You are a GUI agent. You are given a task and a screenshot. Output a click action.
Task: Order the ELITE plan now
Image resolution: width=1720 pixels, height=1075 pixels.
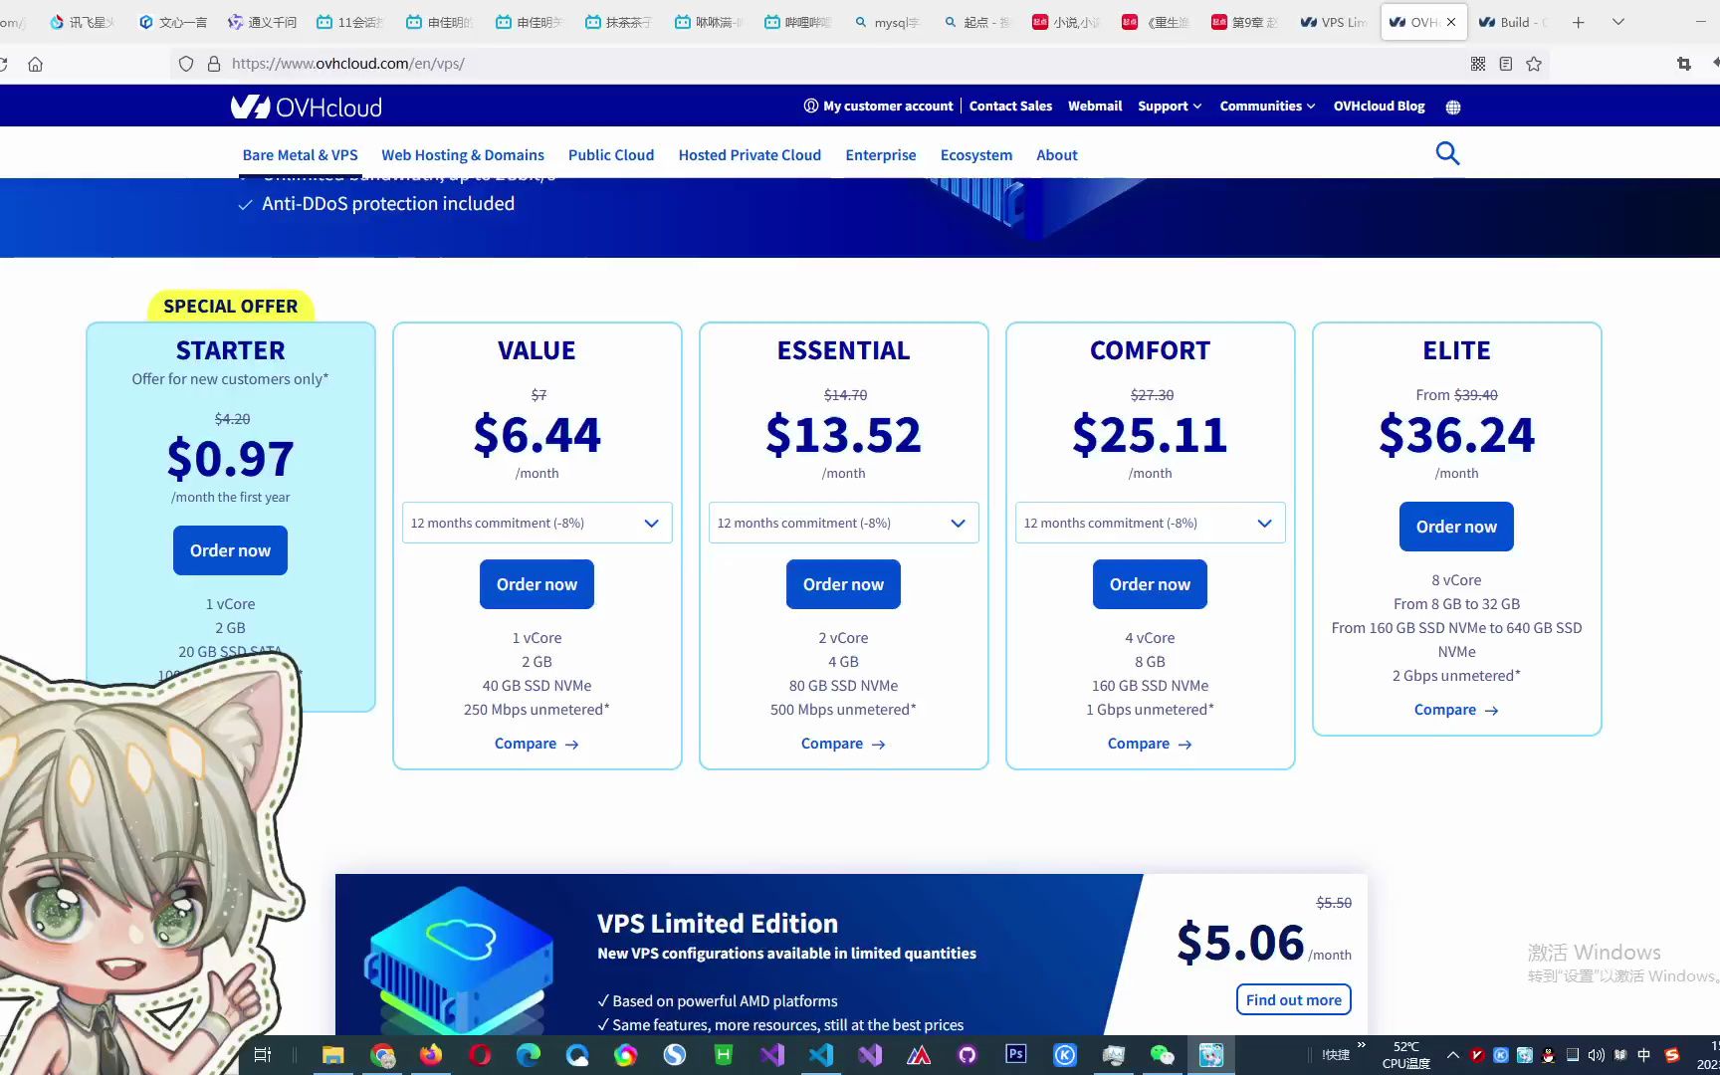[x=1456, y=527]
